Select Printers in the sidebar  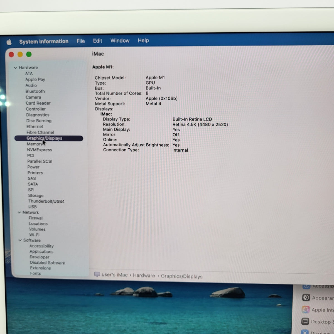coord(35,173)
